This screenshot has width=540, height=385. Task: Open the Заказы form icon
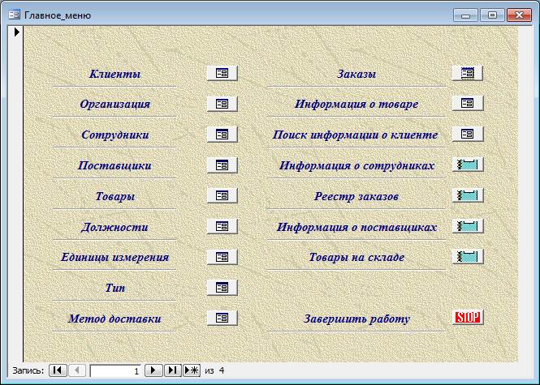[467, 73]
